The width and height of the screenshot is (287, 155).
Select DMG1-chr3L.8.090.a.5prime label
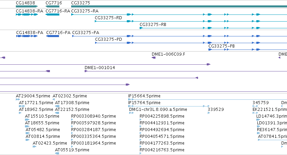pyautogui.click(x=158, y=110)
